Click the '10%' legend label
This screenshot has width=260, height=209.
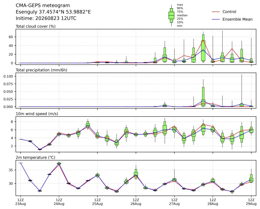tap(180, 22)
